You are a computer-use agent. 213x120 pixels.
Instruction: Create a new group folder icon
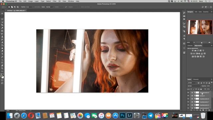tap(203, 110)
